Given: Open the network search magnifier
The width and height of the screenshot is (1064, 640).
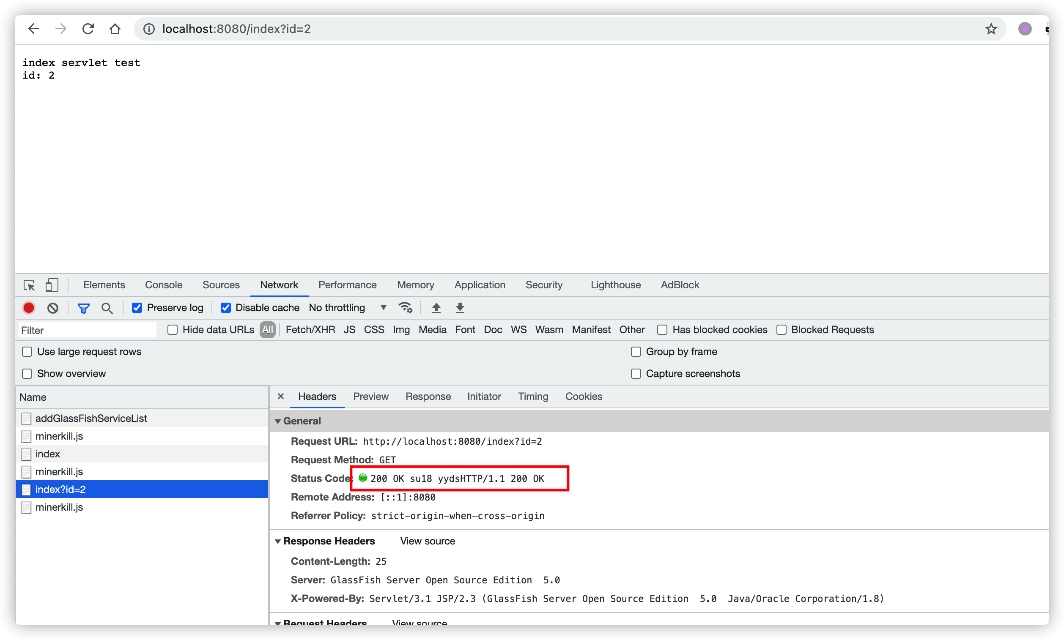Looking at the screenshot, I should 107,308.
